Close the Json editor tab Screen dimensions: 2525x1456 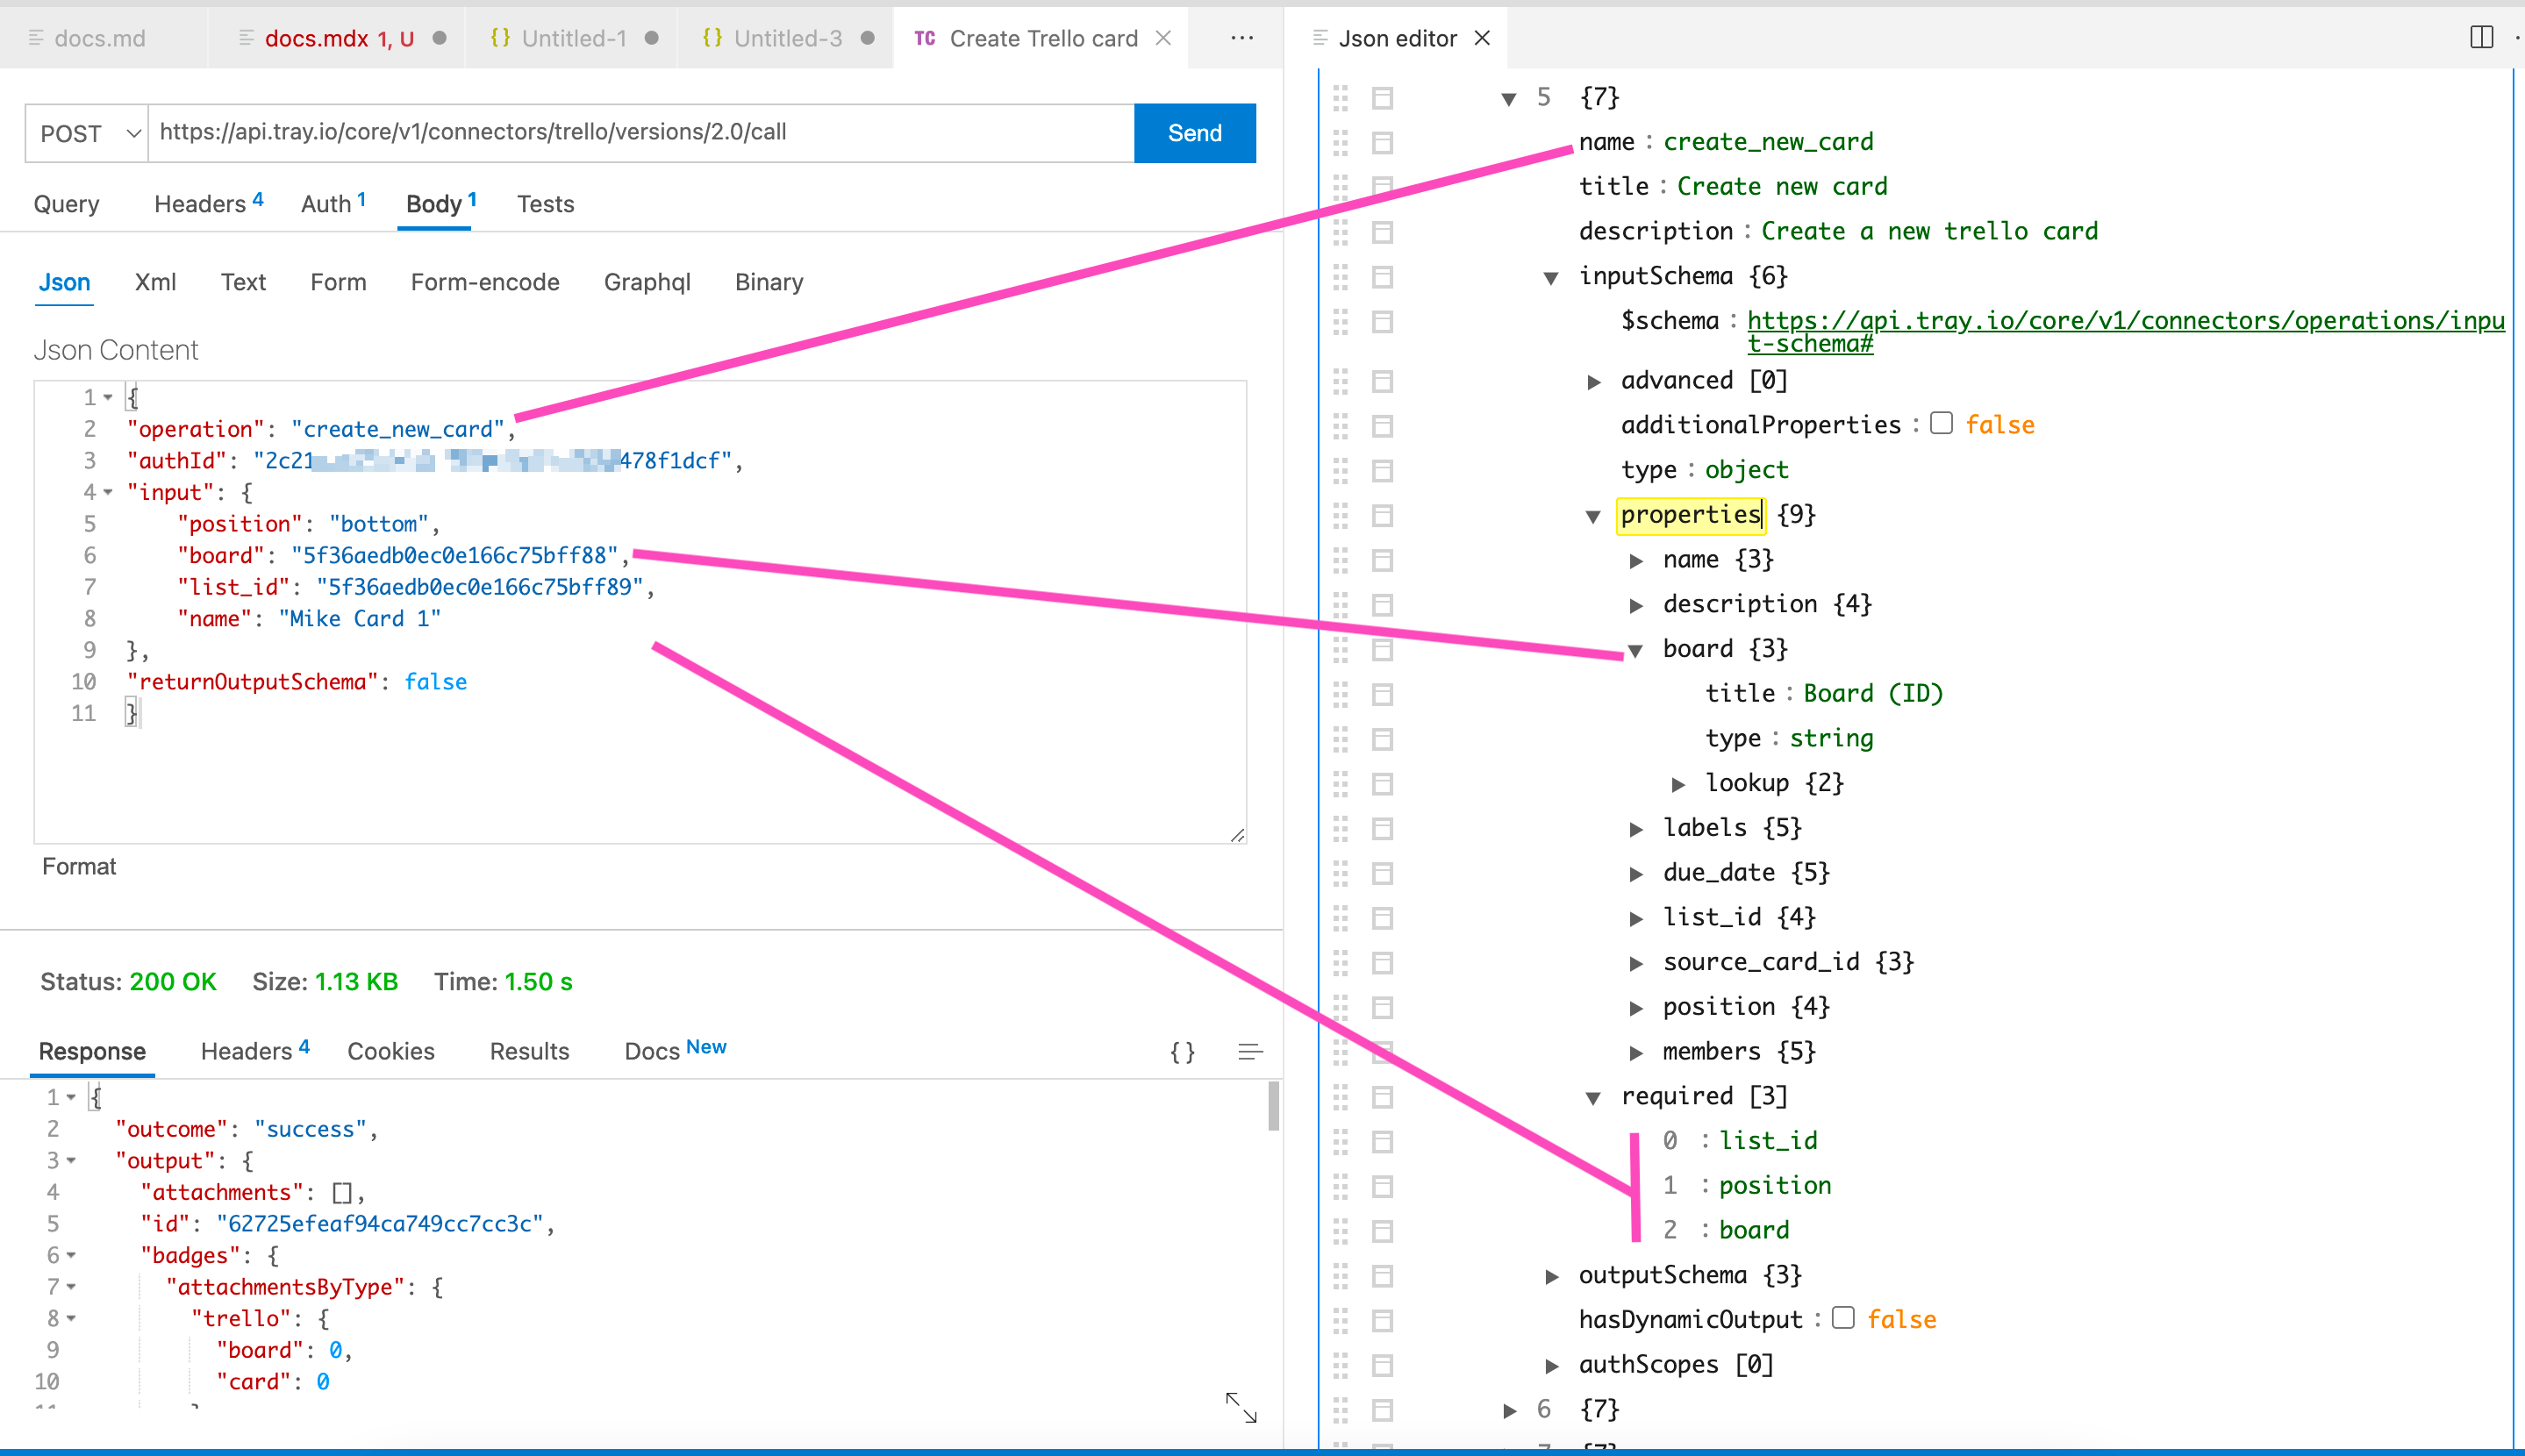(1483, 38)
